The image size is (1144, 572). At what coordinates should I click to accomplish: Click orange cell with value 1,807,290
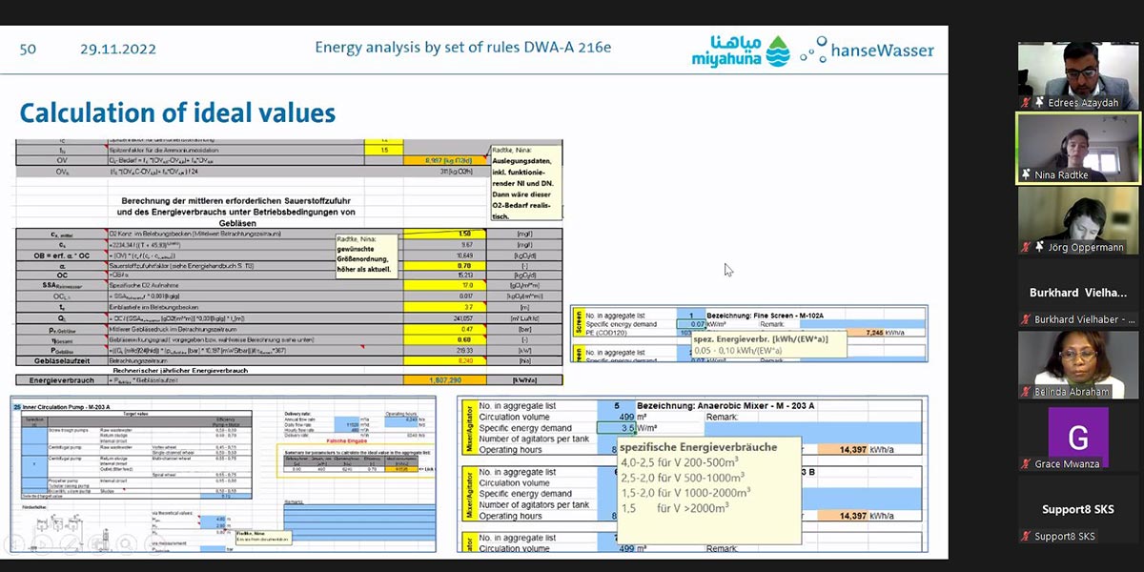(x=445, y=379)
